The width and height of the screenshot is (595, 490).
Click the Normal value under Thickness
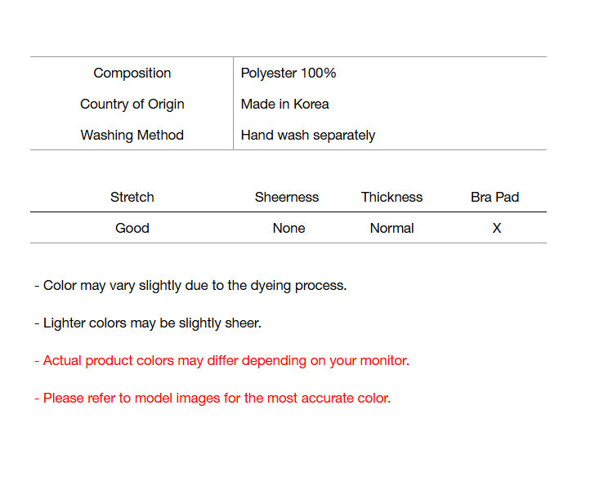coord(391,229)
